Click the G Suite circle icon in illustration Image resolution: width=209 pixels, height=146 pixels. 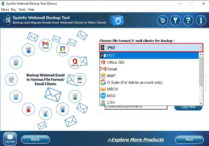coord(63,50)
